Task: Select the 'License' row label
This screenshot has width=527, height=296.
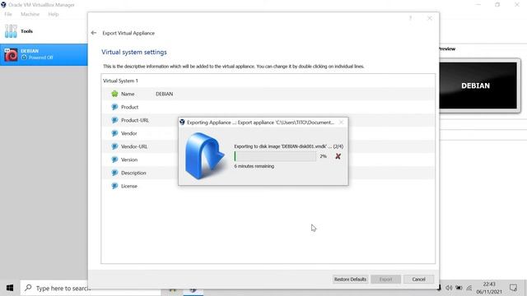Action: coord(129,186)
